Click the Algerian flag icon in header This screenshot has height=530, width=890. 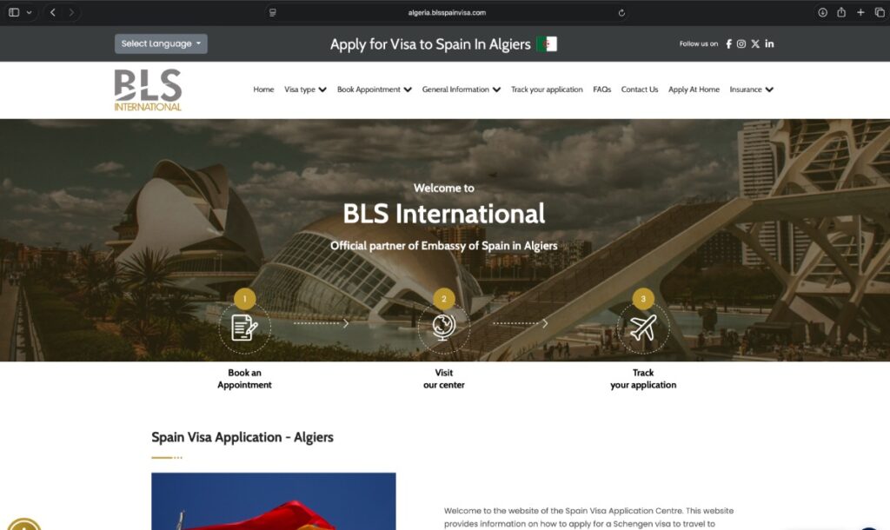pyautogui.click(x=547, y=43)
